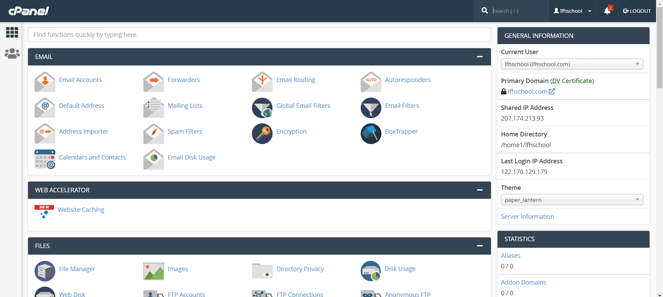Screen dimensions: 663x297
Task: Open the Mailing Lists icon
Action: pos(154,107)
